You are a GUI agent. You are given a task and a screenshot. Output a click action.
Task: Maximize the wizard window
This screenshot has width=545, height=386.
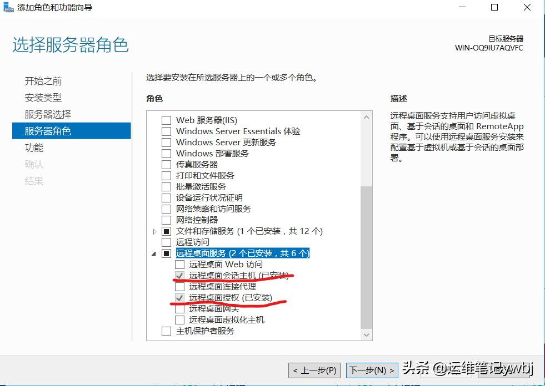(494, 7)
